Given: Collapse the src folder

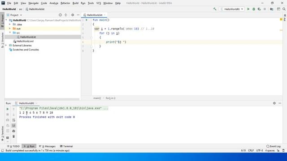Looking at the screenshot, I should tap(10, 33).
